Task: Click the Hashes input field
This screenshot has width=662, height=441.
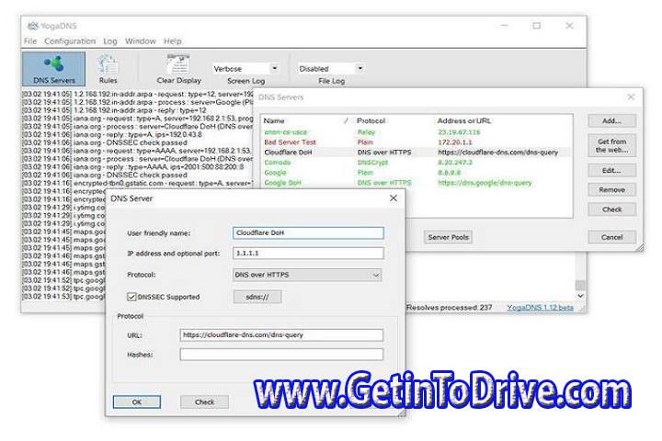Action: pos(281,355)
